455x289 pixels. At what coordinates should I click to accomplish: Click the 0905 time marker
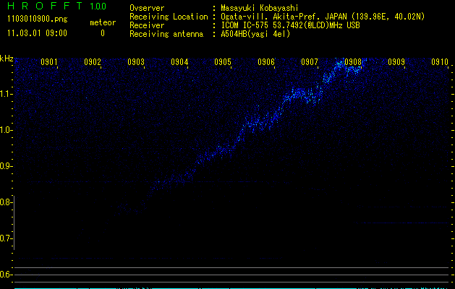pyautogui.click(x=223, y=62)
